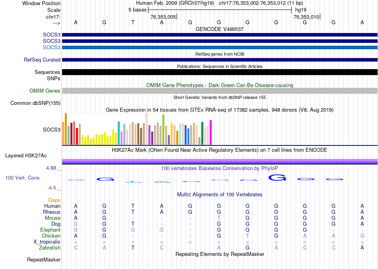378x269 pixels.
Task: Click the 'SNPs' label under Sequences
Action: [x=54, y=79]
